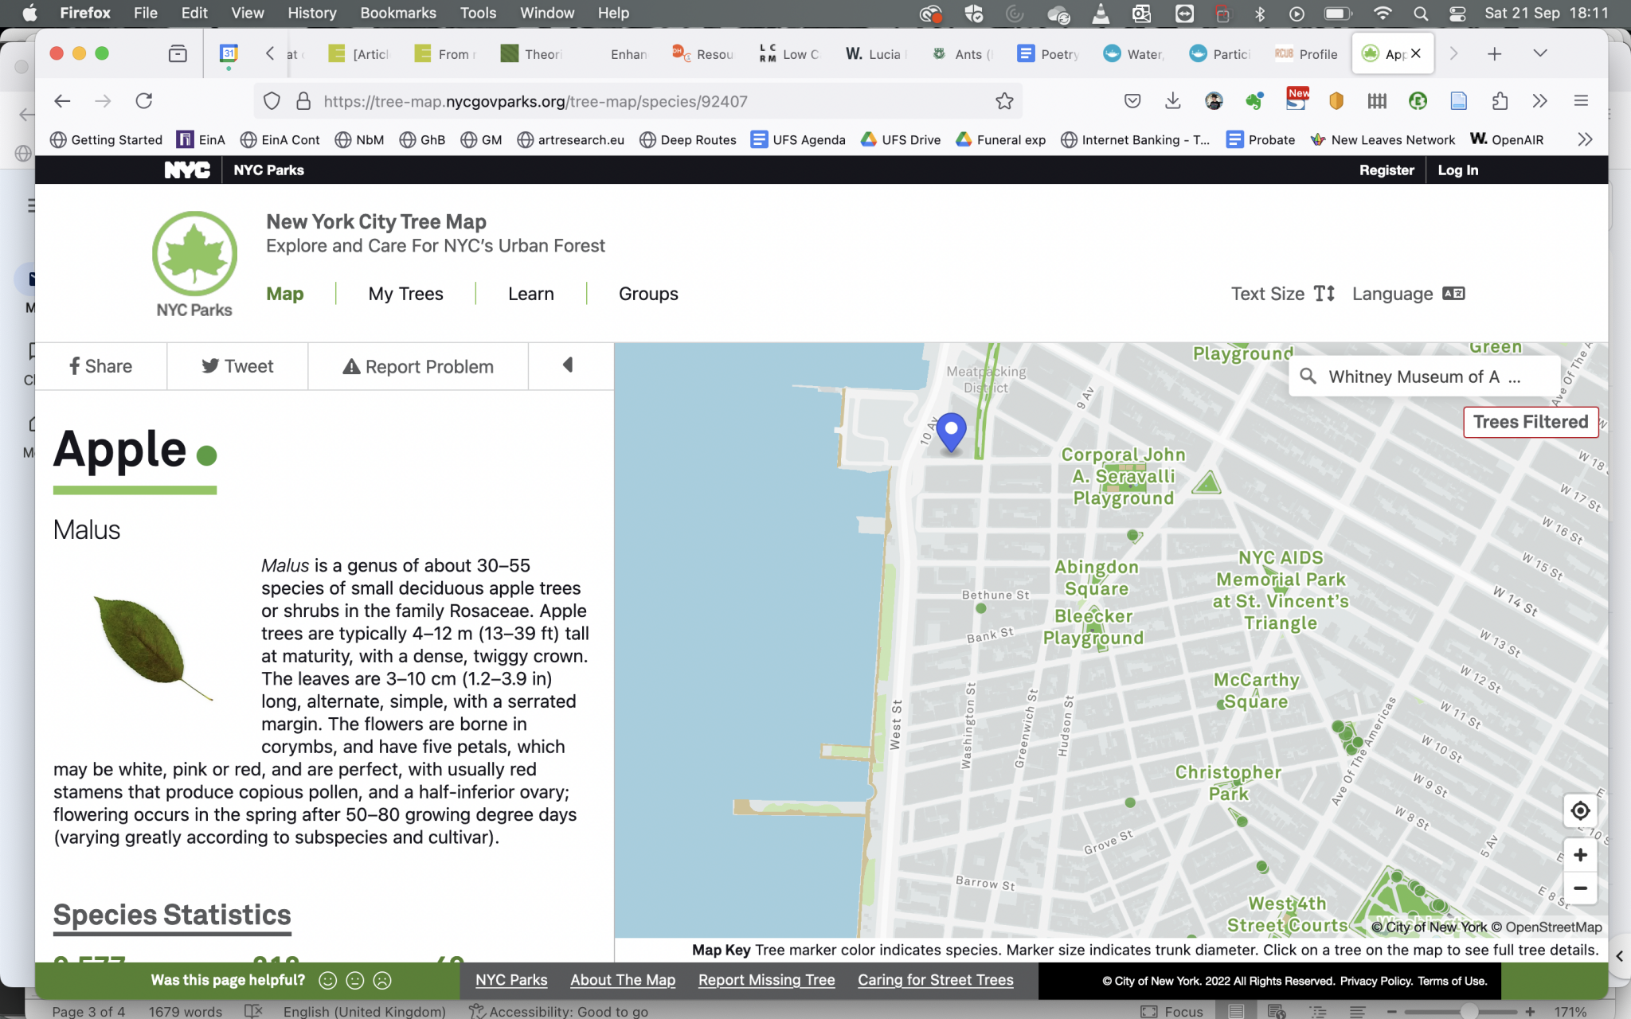The width and height of the screenshot is (1631, 1019).
Task: Open the Bookmarks menu in menu bar
Action: [397, 13]
